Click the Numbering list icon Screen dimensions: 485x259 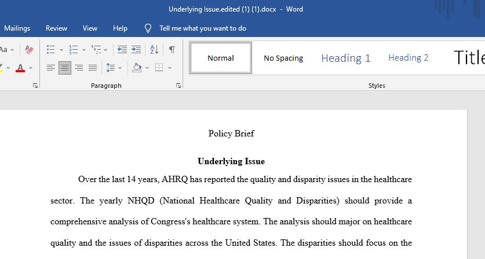74,49
